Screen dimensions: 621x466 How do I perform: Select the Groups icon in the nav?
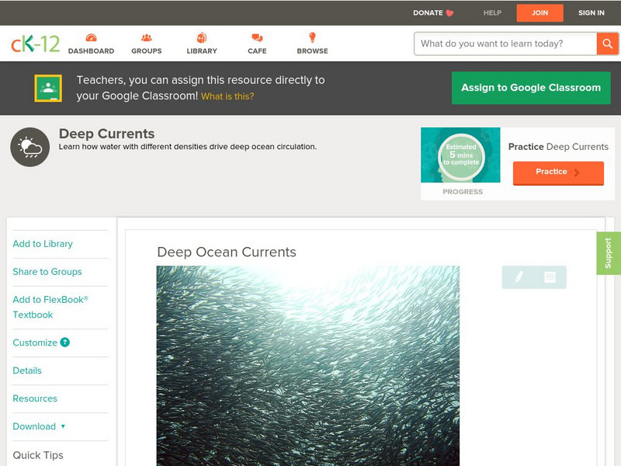(x=147, y=36)
